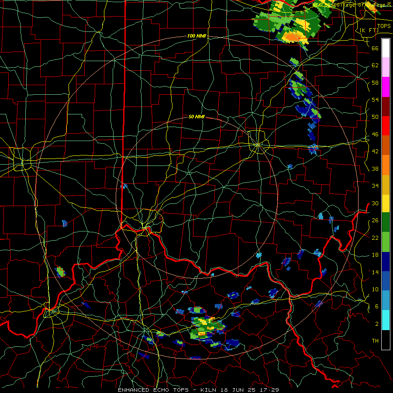393x393 pixels.
Task: Click the bright yellow legend swatch
Action: pos(386,203)
